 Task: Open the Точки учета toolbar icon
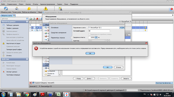pos(17,9)
